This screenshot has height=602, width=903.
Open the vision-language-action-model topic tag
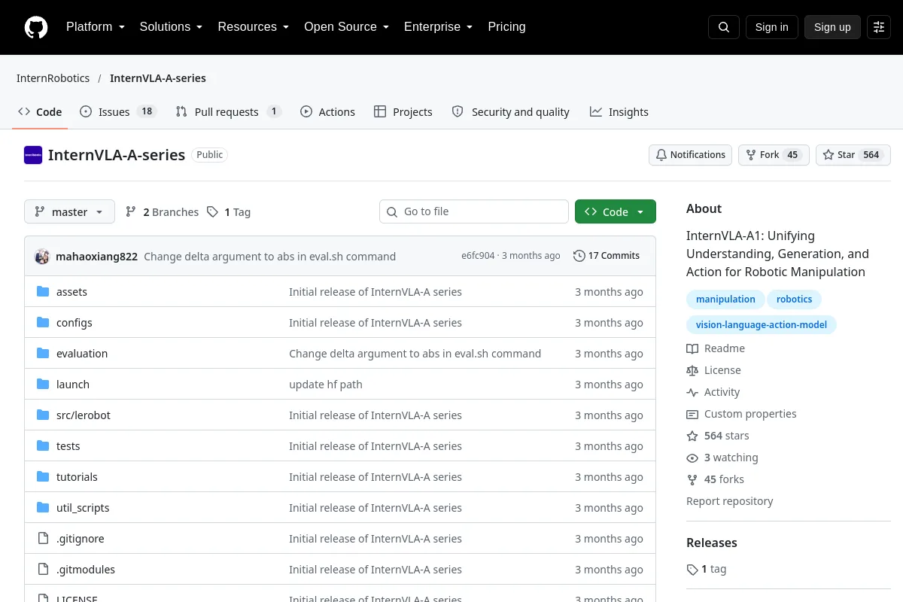pos(762,325)
